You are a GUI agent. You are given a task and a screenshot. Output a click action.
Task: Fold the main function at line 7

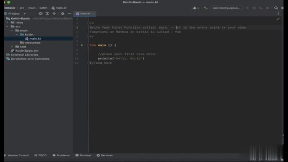pos(88,45)
